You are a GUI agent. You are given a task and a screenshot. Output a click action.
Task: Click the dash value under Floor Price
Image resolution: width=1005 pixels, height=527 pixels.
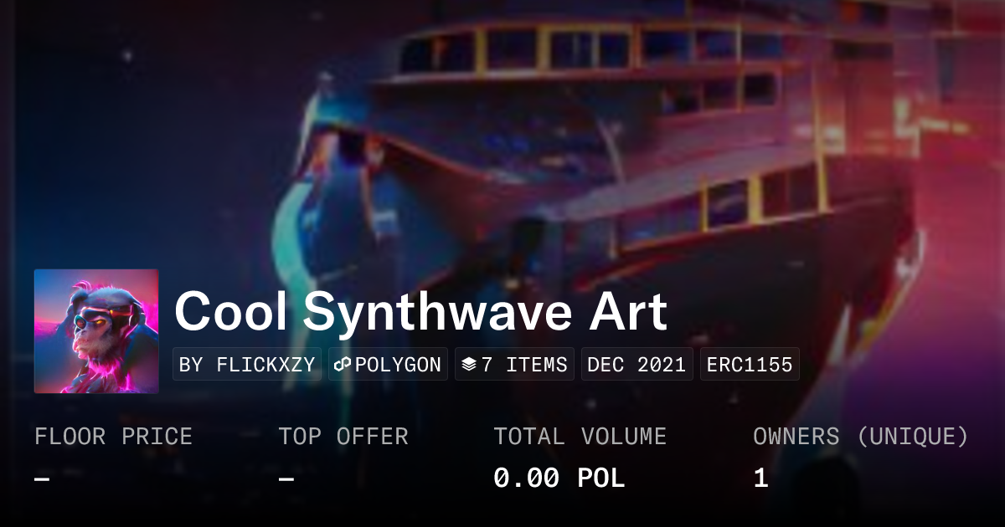pos(42,479)
